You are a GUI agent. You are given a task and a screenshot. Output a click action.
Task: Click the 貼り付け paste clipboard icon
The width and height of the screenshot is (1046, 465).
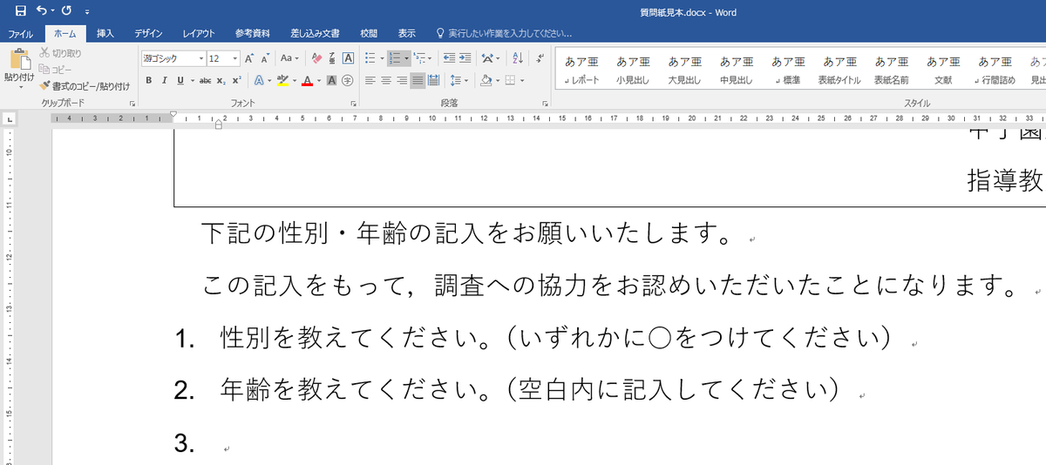point(19,58)
